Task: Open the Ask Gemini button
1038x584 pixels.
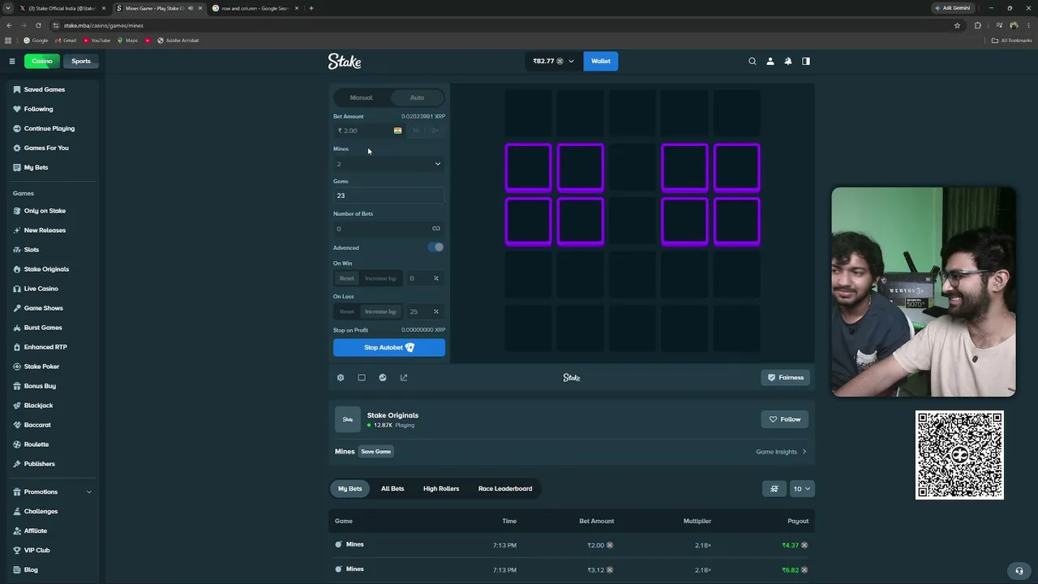Action: (x=952, y=8)
